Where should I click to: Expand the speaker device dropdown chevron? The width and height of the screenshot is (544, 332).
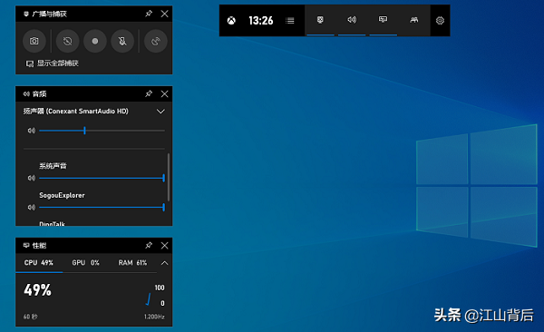click(x=160, y=112)
